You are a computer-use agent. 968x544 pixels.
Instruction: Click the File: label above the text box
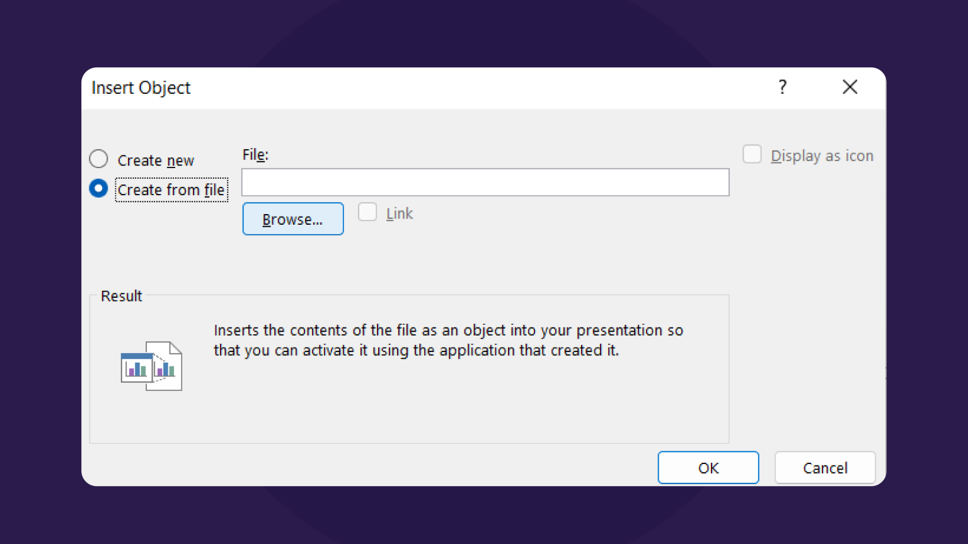pyautogui.click(x=255, y=154)
